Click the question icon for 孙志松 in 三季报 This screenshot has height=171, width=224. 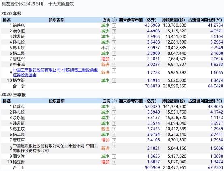(x=114, y=112)
